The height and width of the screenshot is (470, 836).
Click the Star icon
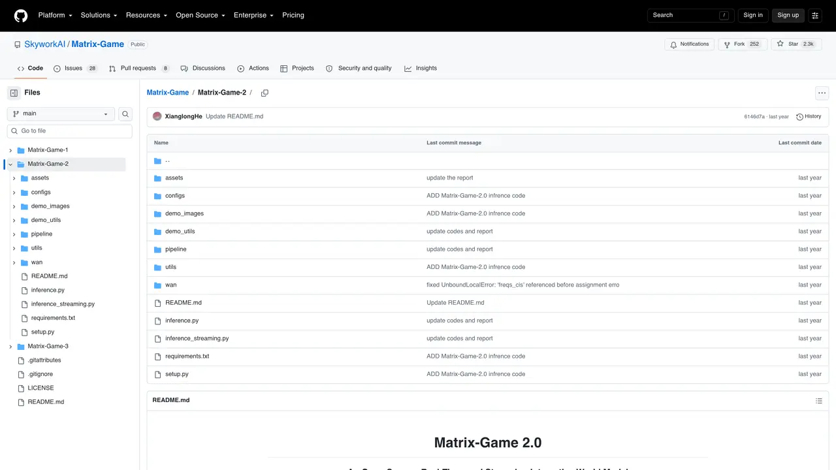click(x=780, y=44)
